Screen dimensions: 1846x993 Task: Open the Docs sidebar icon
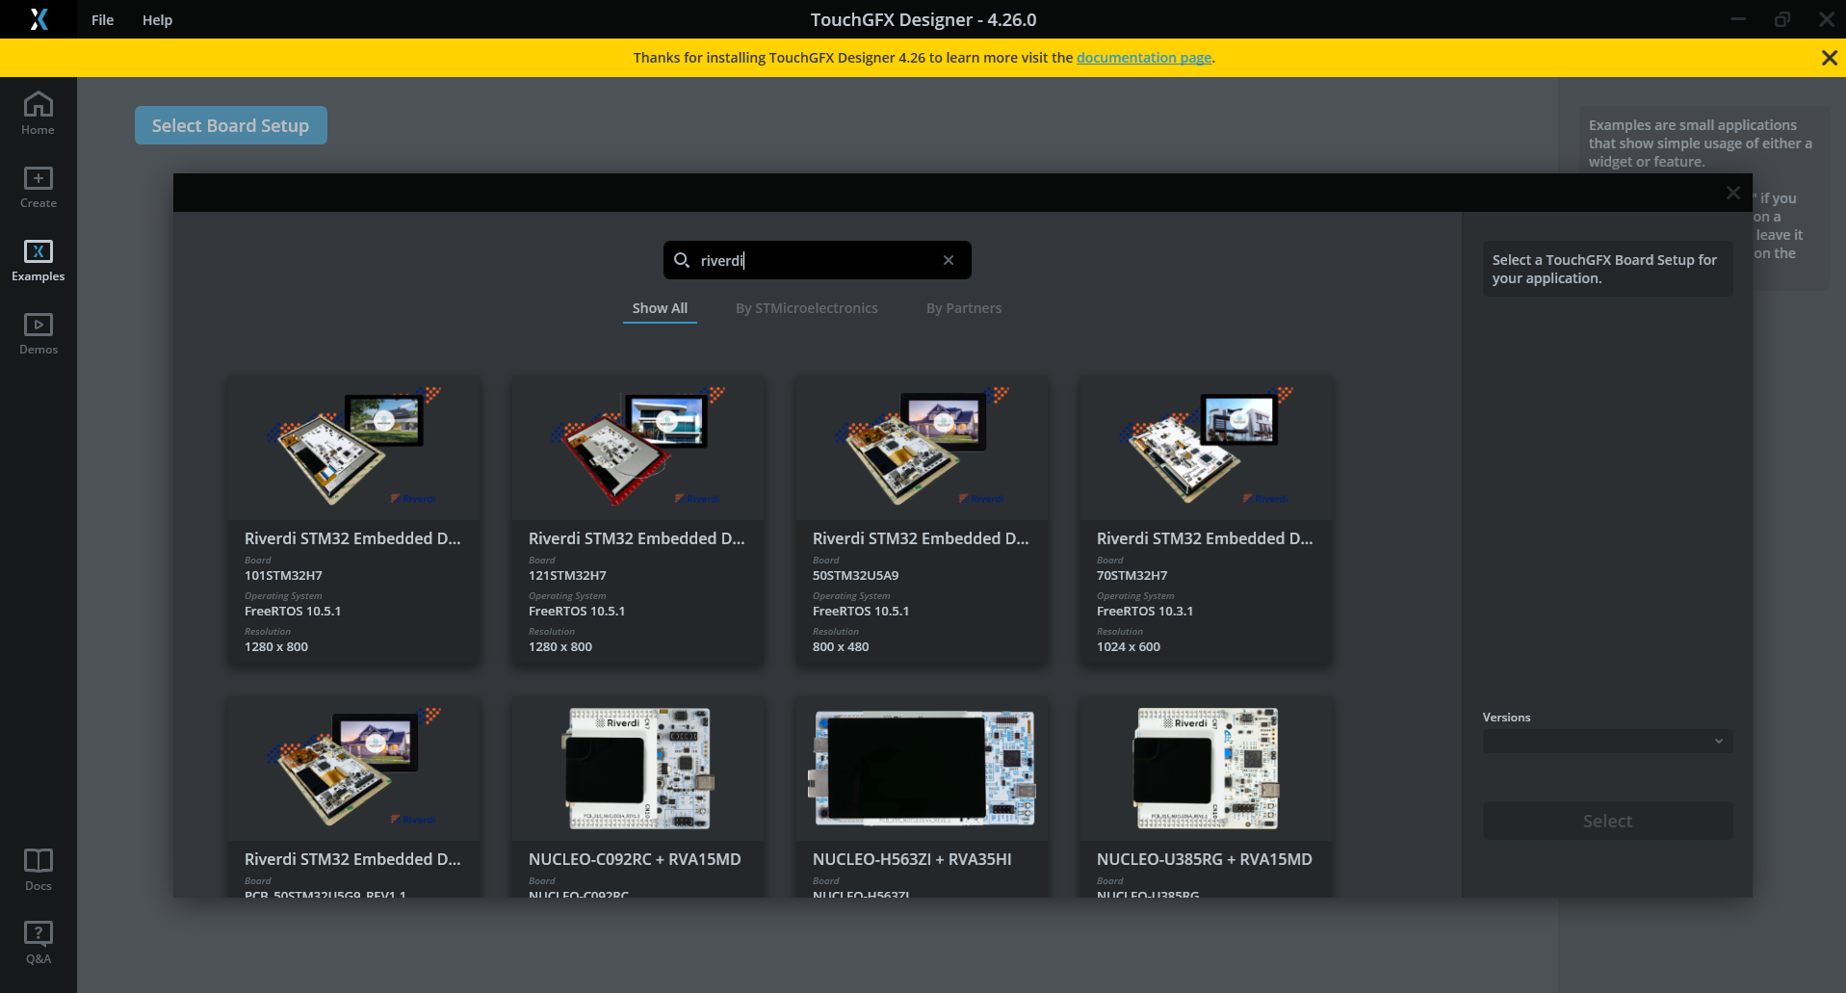(x=39, y=869)
